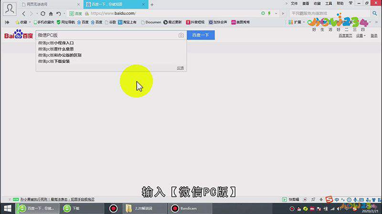Open the Bandicam taskbar button
The height and width of the screenshot is (214, 382).
click(190, 208)
